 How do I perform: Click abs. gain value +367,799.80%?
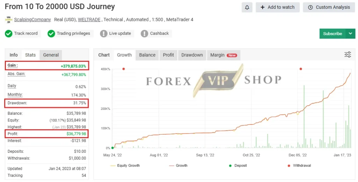74,75
